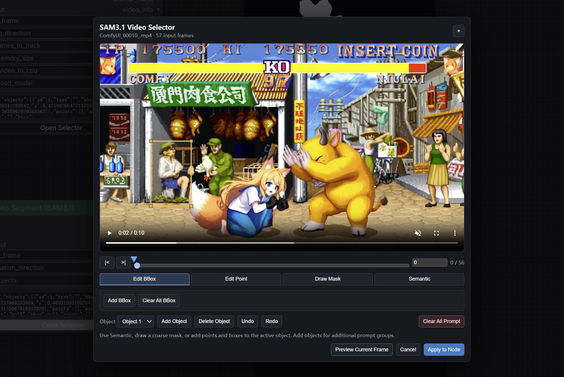Click the blue triangle frame marker
Screen dimensions: 564x377
pos(134,259)
